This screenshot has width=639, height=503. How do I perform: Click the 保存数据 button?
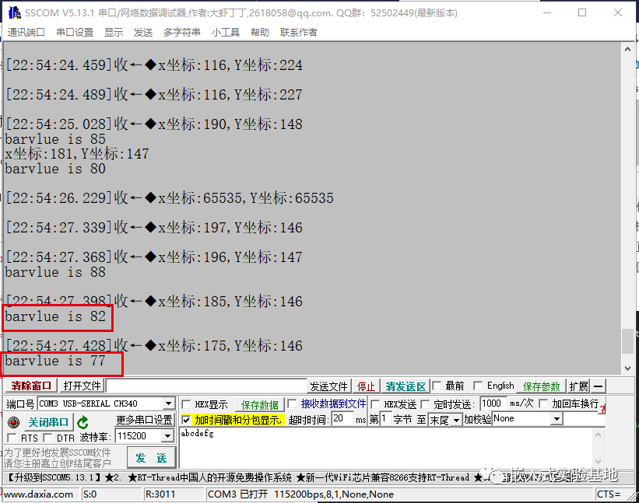(260, 405)
